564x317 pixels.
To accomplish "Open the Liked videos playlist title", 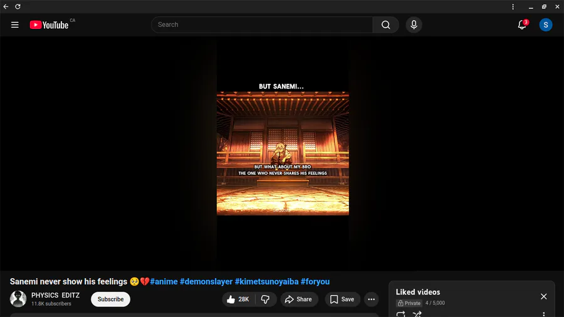I will [x=418, y=292].
